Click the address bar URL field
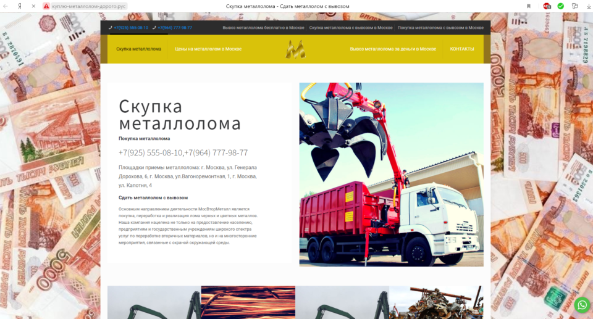The width and height of the screenshot is (593, 319). [89, 6]
